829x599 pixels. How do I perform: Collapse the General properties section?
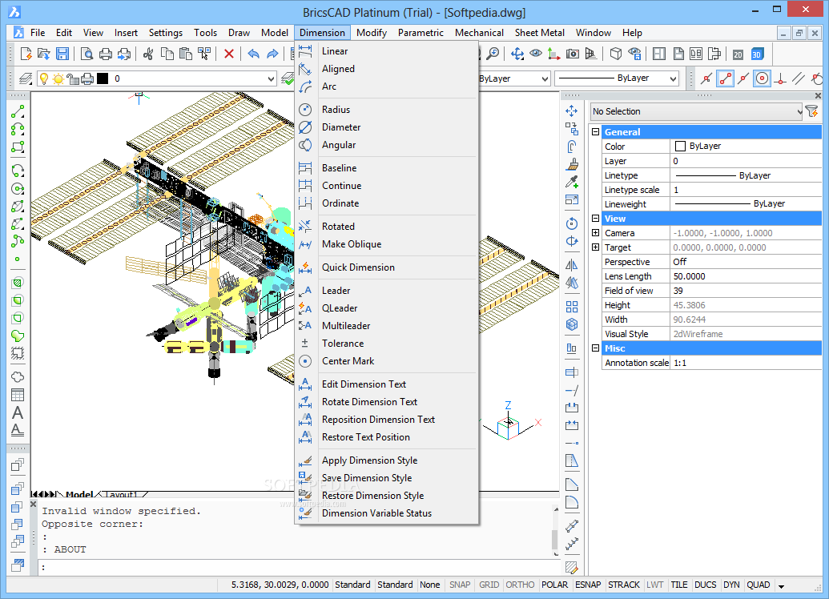pyautogui.click(x=596, y=132)
